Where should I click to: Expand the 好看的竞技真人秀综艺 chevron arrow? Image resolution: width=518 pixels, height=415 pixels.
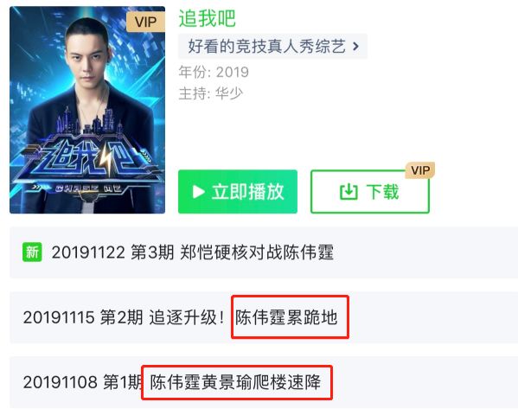coord(355,47)
